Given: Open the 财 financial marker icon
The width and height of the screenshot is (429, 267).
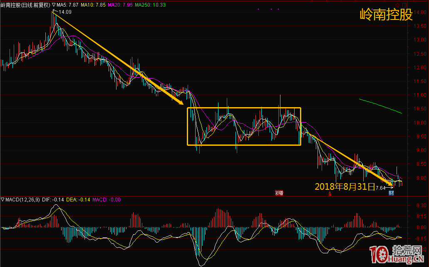Looking at the screenshot, I should pos(391,193).
